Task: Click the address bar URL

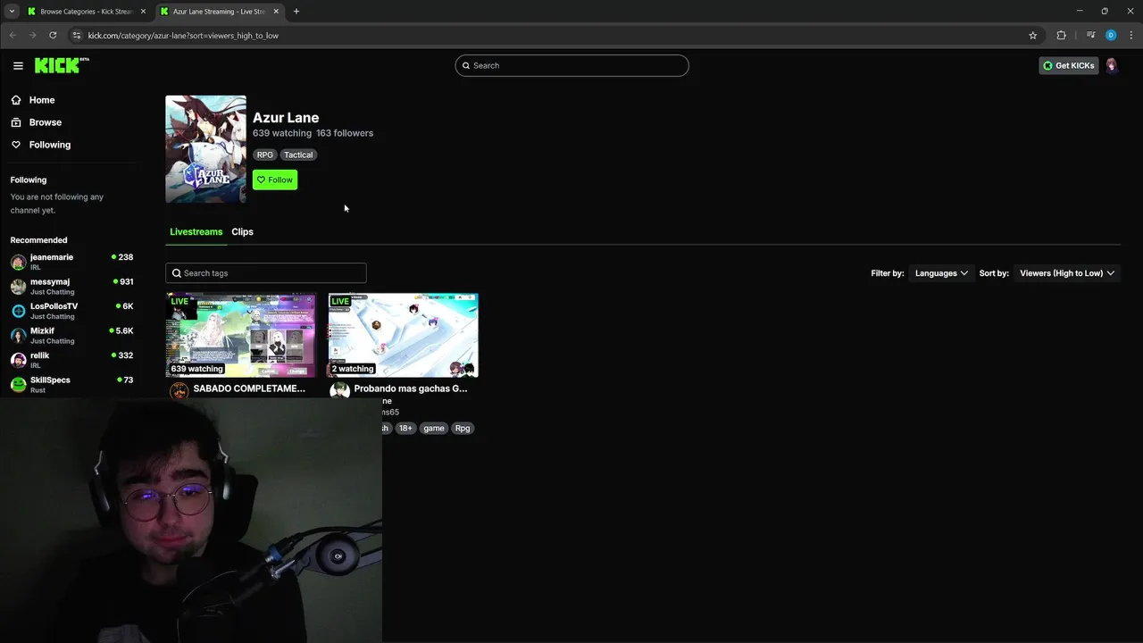Action: pos(183,36)
